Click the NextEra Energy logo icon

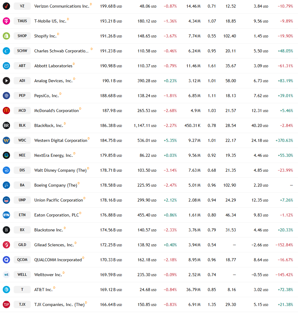pyautogui.click(x=6, y=155)
